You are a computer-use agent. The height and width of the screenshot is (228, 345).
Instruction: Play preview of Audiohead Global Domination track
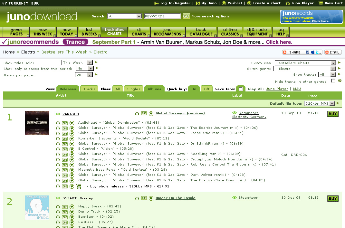pos(58,123)
